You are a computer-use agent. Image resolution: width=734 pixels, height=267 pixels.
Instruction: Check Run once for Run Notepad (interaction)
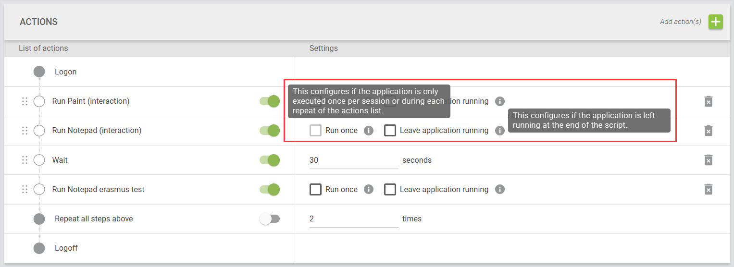coord(315,131)
